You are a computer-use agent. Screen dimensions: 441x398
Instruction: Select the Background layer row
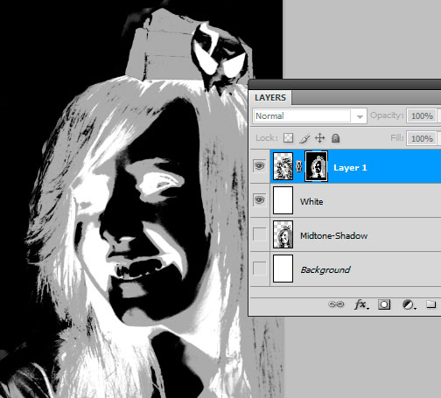pos(346,269)
